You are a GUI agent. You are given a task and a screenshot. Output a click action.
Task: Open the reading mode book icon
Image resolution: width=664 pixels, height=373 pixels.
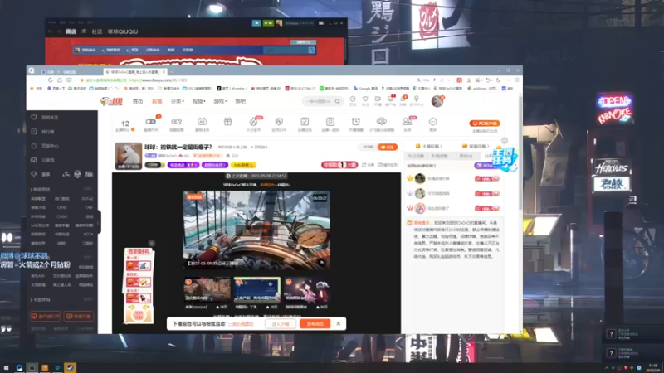coord(69,80)
